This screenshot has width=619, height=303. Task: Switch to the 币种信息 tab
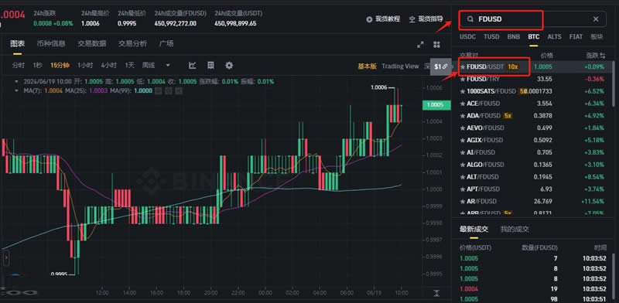point(51,43)
